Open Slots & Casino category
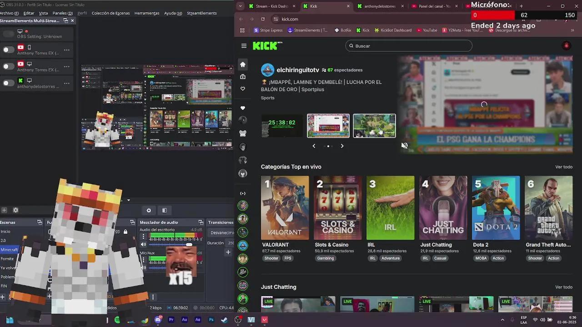This screenshot has width=582, height=327. [337, 208]
